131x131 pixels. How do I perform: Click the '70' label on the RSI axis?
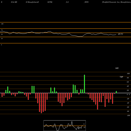(x=2, y=30)
